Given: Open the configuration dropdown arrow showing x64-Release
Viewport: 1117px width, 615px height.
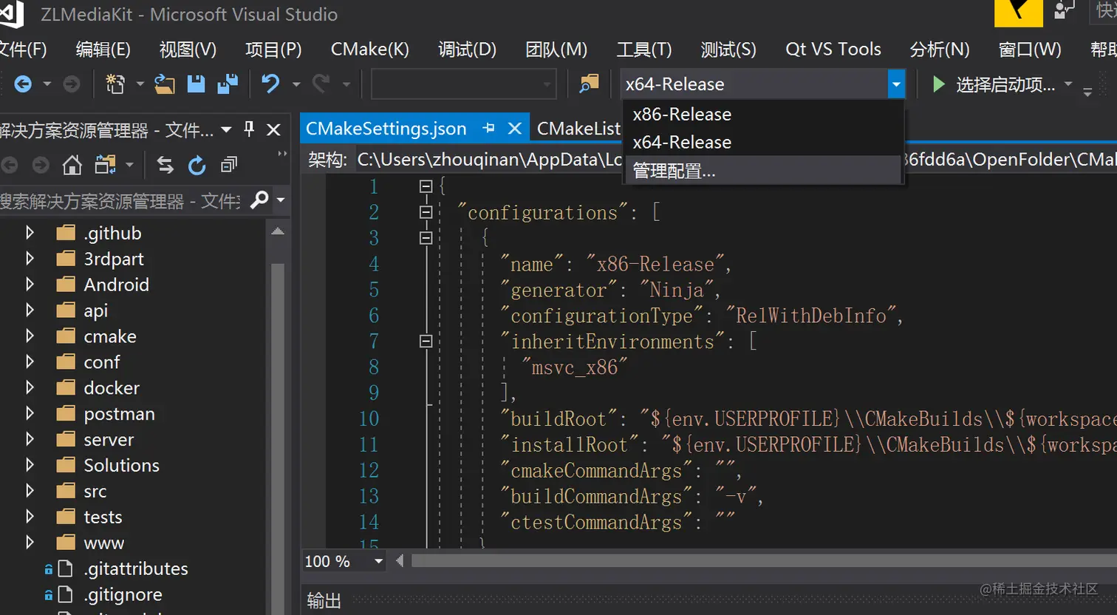Looking at the screenshot, I should point(896,84).
